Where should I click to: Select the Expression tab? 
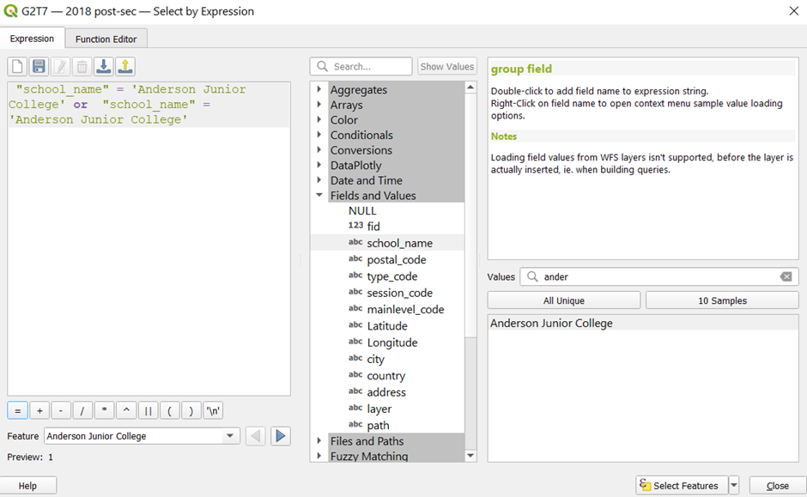tap(32, 39)
